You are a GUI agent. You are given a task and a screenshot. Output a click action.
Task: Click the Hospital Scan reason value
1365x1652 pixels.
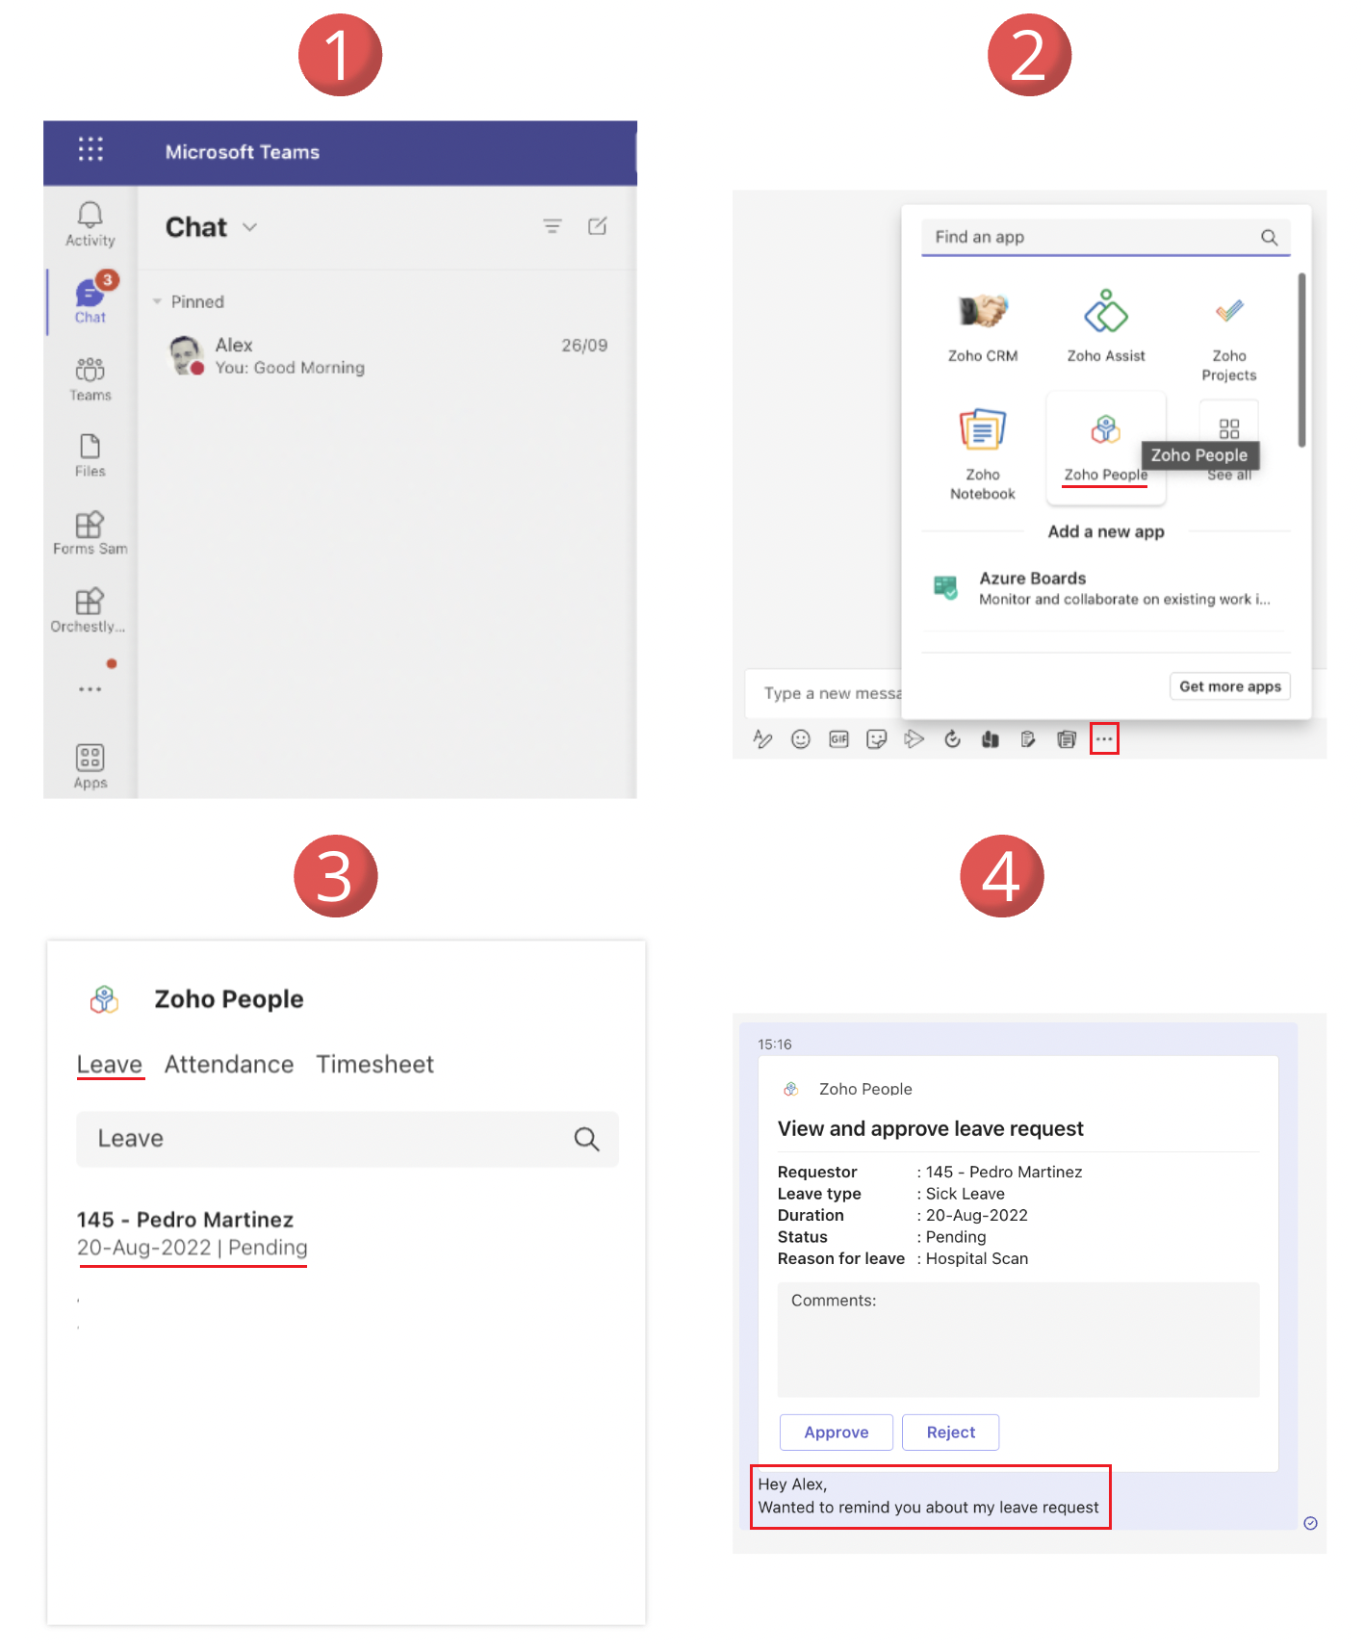[976, 1258]
